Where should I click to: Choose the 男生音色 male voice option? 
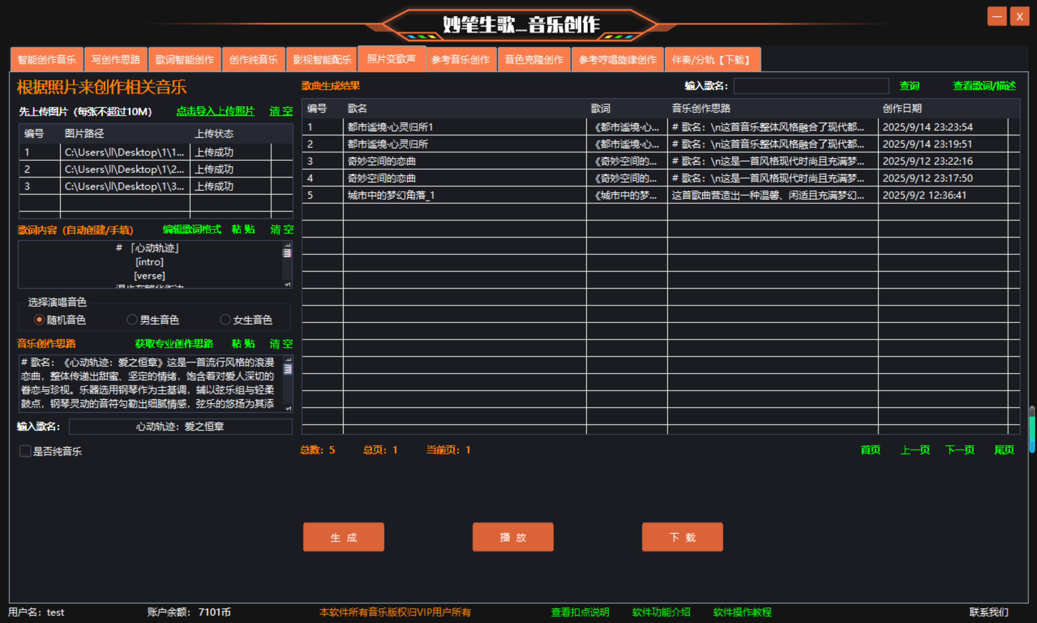(132, 320)
